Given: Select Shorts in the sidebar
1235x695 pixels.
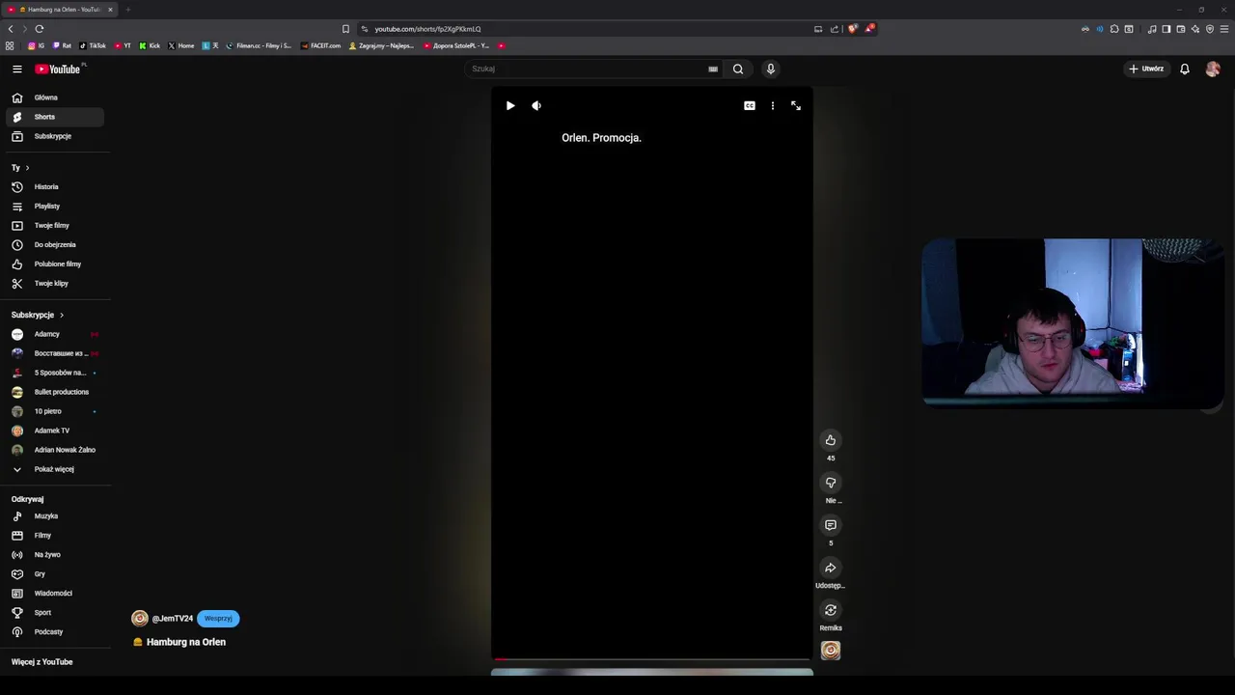Looking at the screenshot, I should click(x=54, y=117).
